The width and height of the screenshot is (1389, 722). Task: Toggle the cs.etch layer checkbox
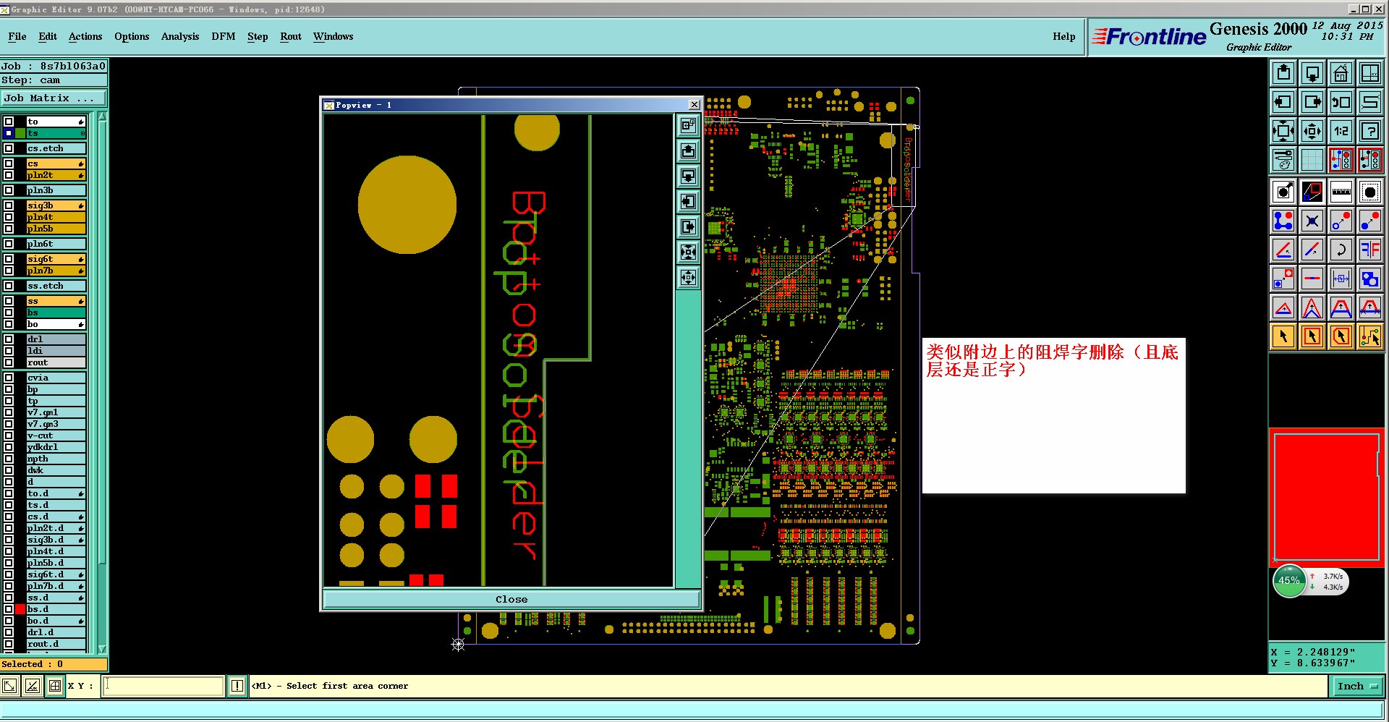coord(9,148)
